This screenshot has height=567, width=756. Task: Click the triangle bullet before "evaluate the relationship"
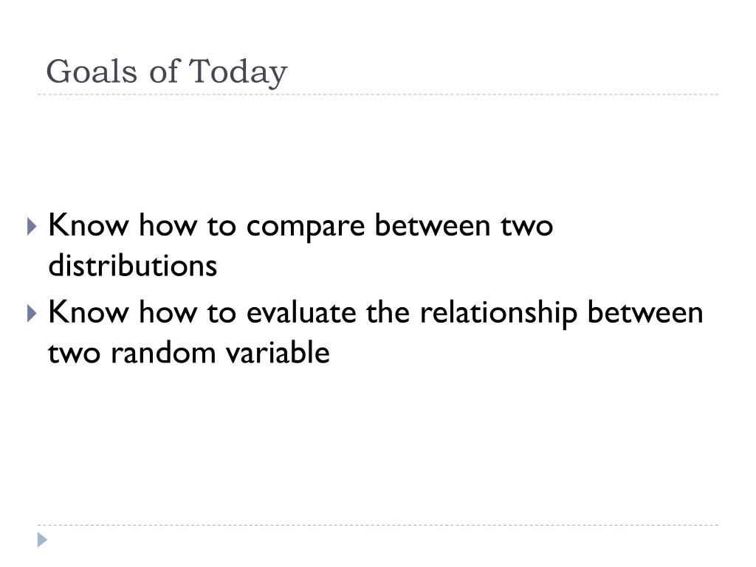(32, 313)
